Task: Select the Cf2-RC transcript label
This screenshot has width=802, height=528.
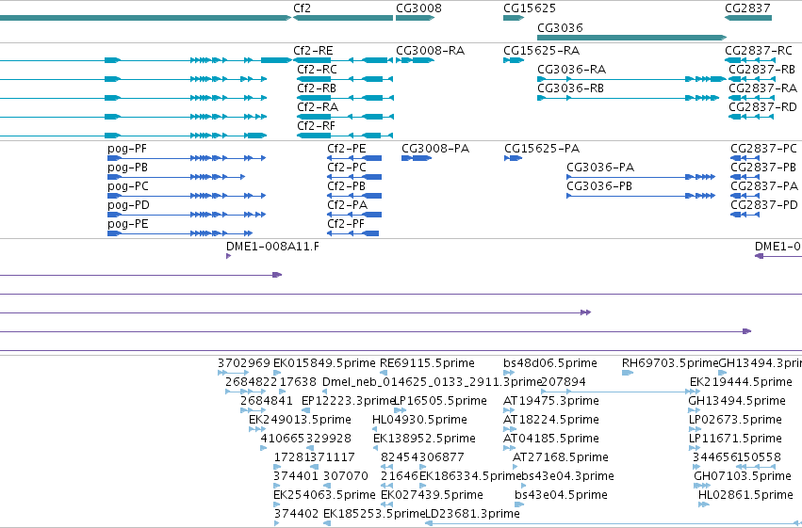Action: tap(317, 70)
